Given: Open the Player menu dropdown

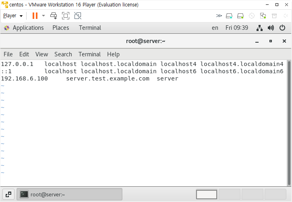Looking at the screenshot, I should point(13,16).
